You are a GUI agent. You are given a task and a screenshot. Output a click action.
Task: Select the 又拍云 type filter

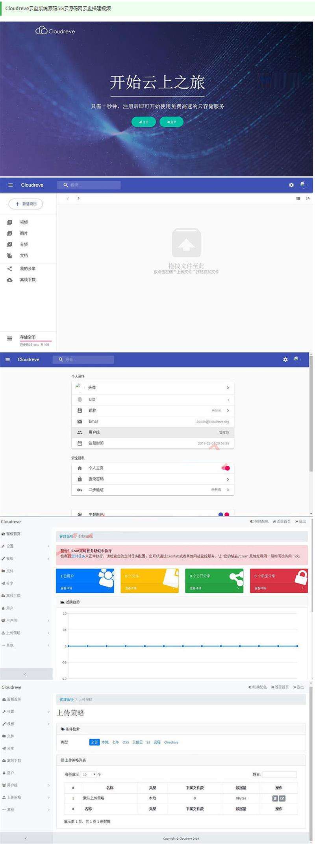pyautogui.click(x=137, y=742)
